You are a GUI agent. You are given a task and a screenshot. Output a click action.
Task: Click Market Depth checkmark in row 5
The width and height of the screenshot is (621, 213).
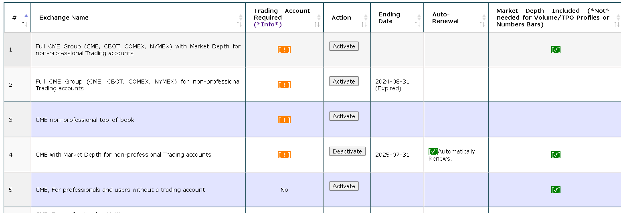(556, 190)
